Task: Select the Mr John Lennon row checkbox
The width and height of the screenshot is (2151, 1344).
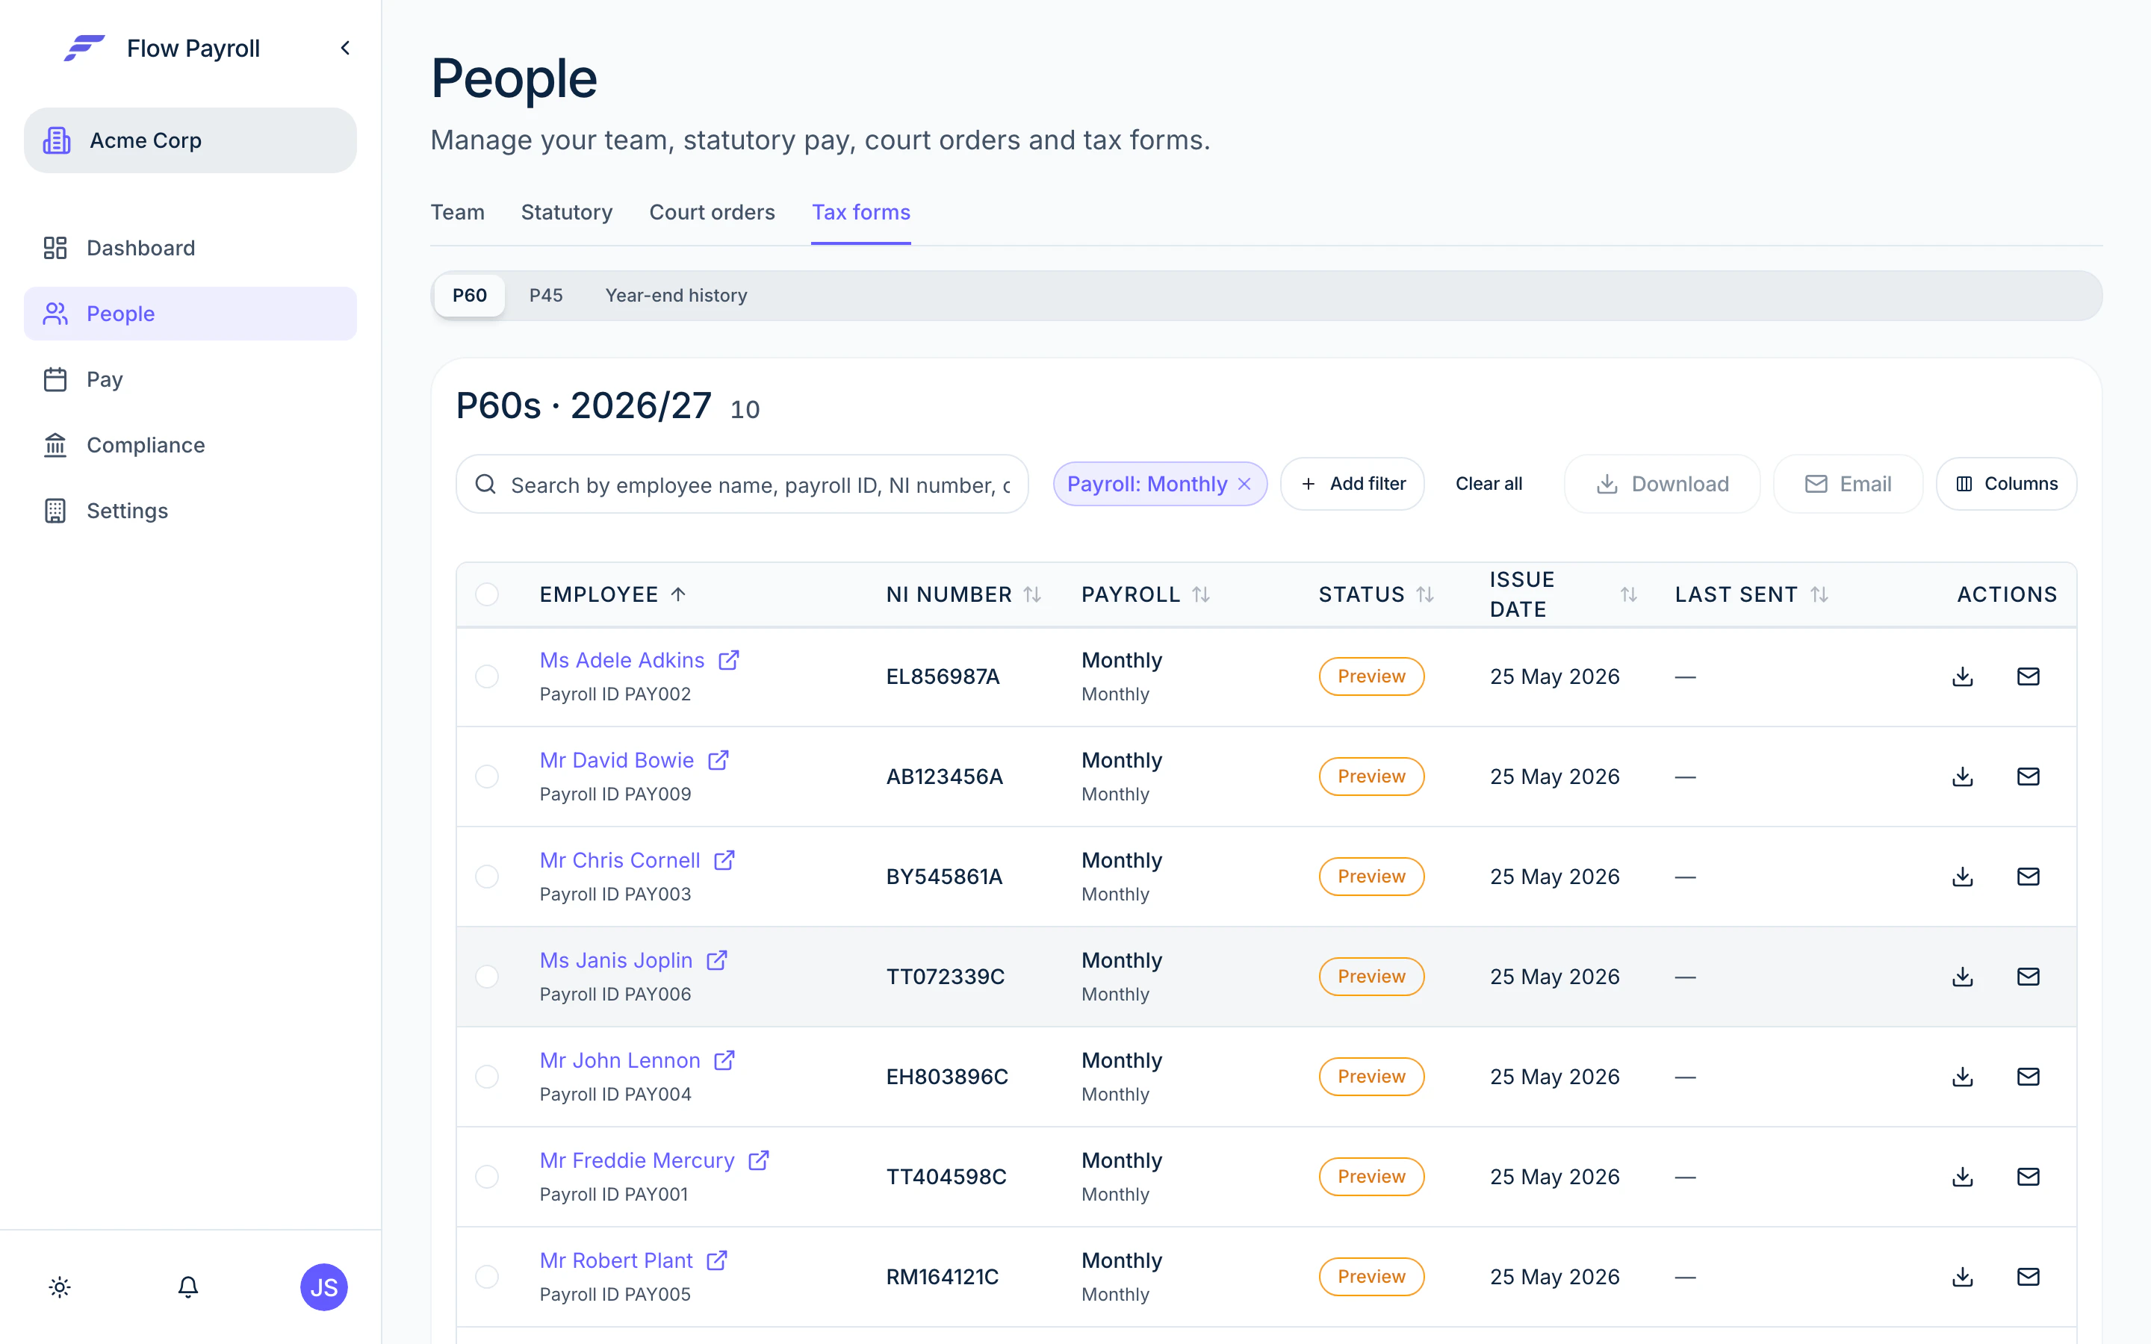Action: (487, 1077)
